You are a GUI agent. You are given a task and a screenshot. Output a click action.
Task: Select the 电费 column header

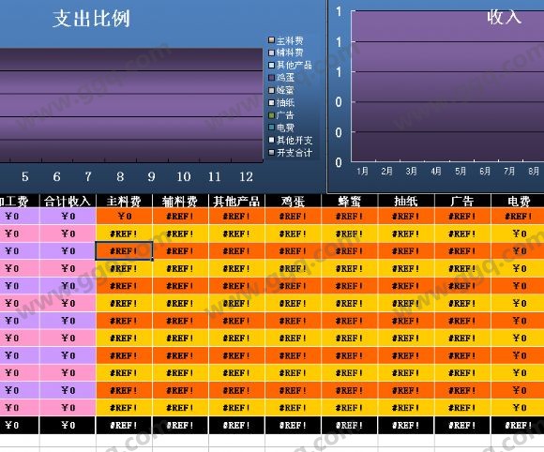coord(519,202)
